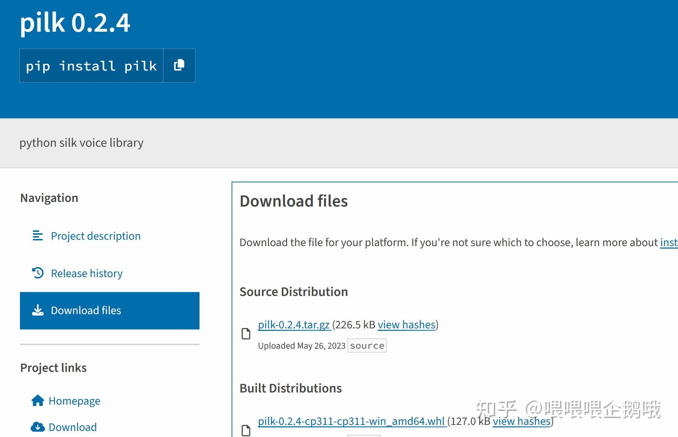
Task: Click the Project description list icon
Action: [x=38, y=236]
